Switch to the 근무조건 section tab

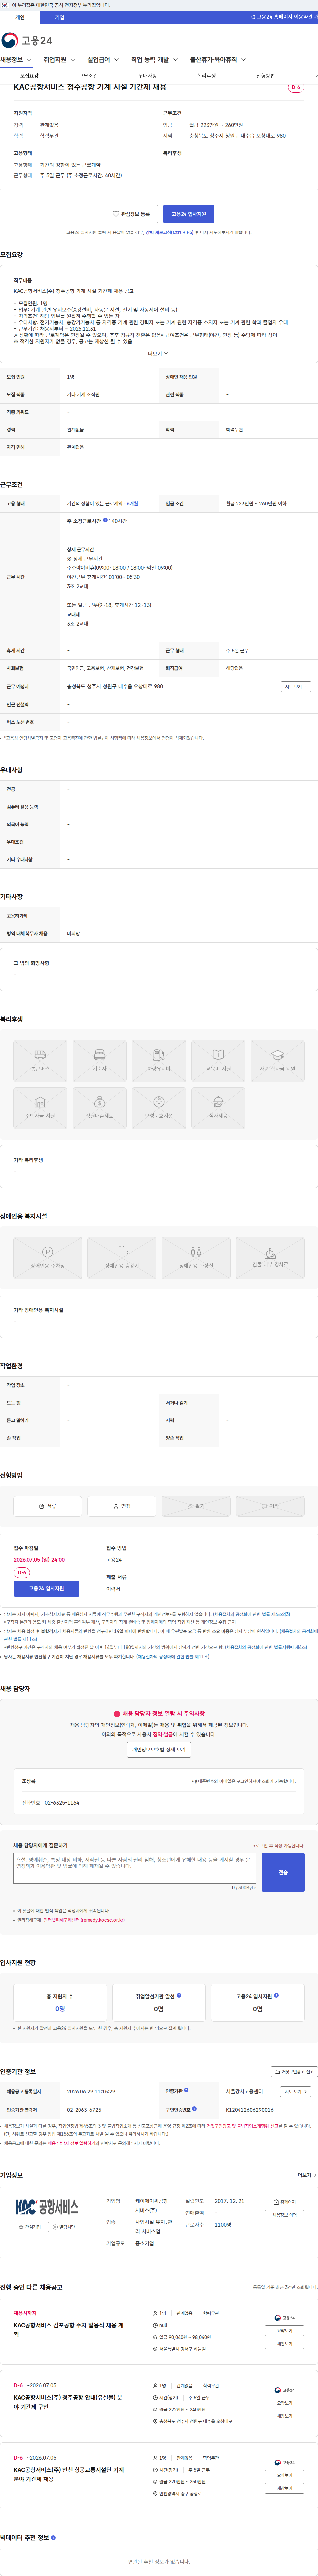pos(88,76)
